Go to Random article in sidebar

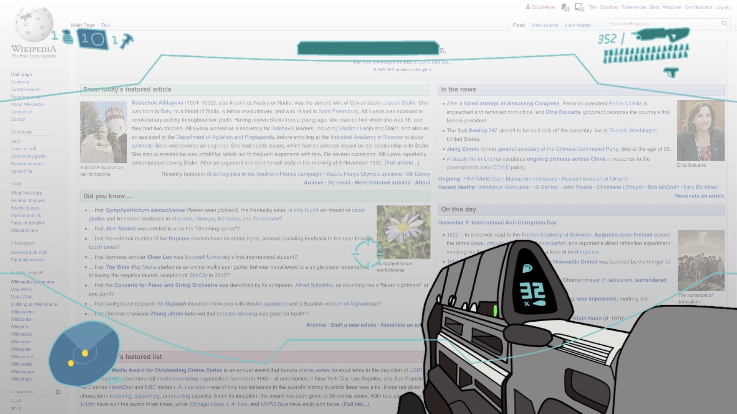[26, 97]
